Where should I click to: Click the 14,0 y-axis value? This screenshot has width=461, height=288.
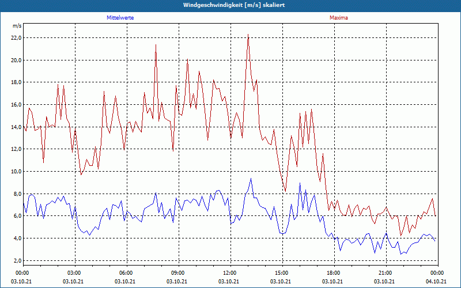click(17, 127)
